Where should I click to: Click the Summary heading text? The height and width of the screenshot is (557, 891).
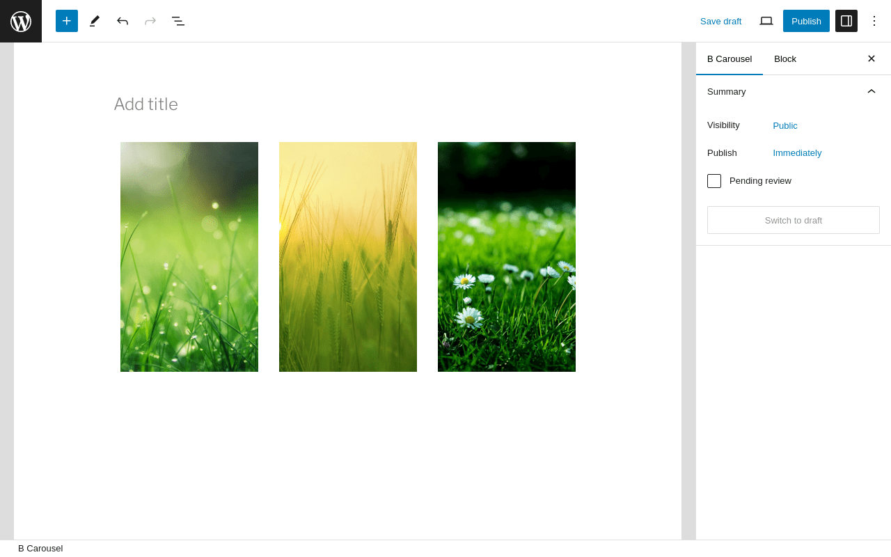click(x=727, y=91)
